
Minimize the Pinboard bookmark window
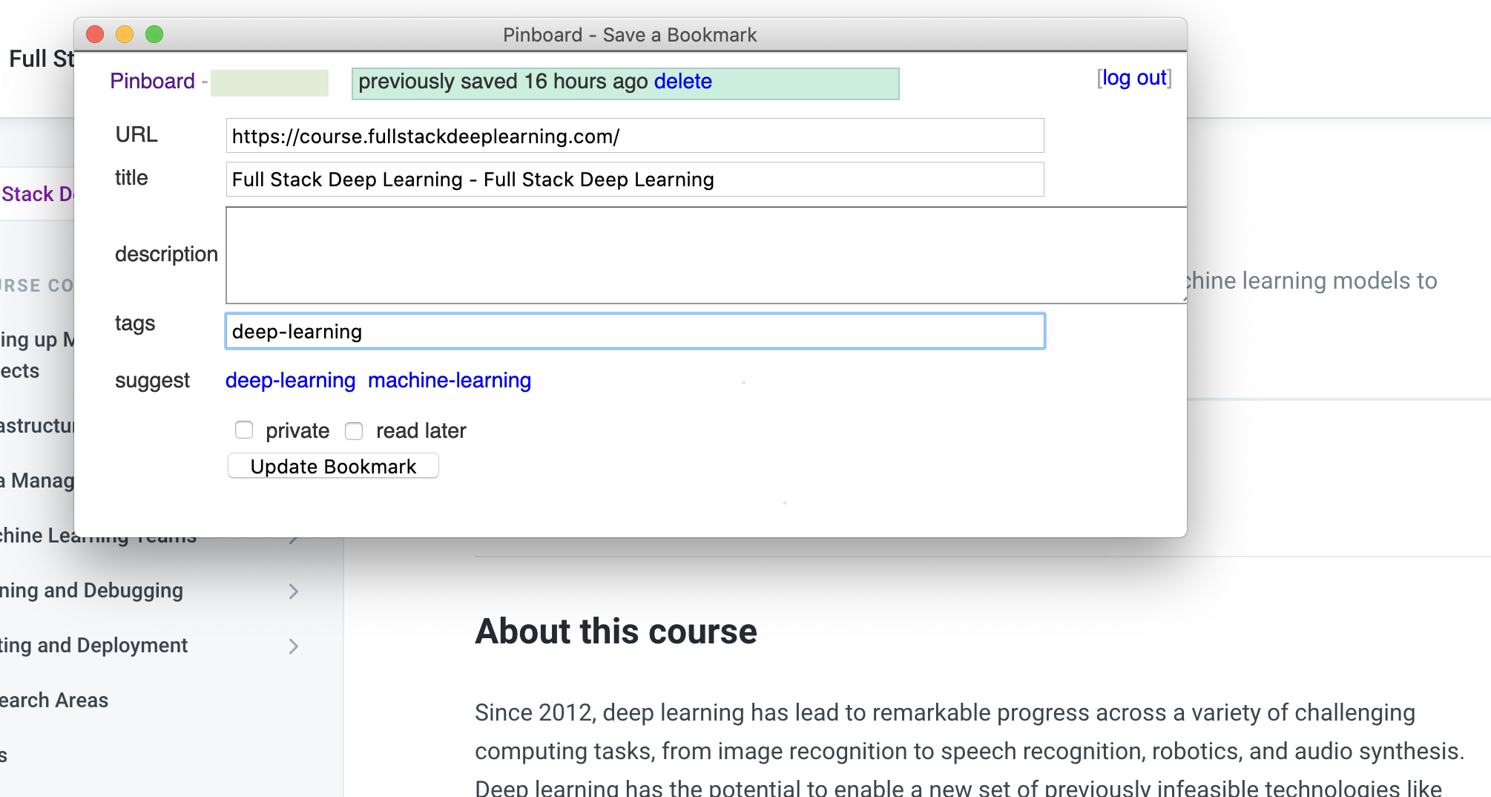point(125,35)
